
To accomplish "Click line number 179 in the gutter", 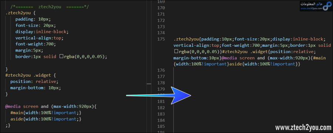I will click(161, 89).
